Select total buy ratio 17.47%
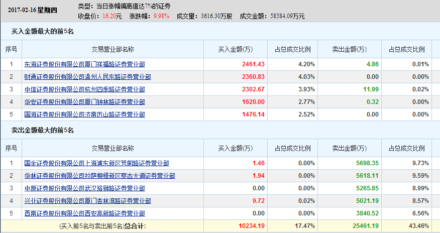 pos(305,226)
